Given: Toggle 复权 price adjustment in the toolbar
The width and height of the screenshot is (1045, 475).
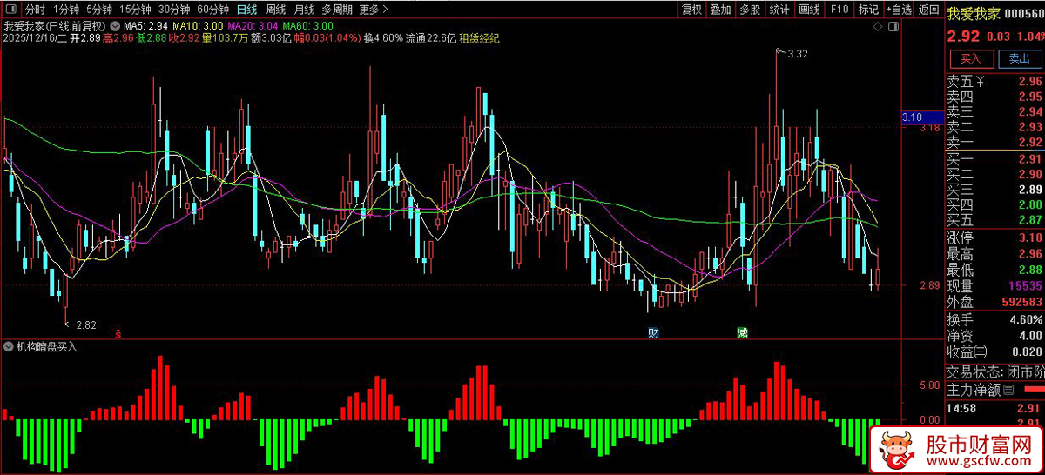Looking at the screenshot, I should (x=691, y=10).
